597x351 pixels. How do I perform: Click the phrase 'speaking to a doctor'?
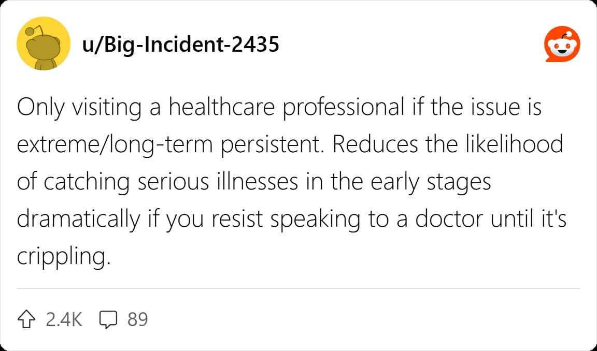[377, 220]
